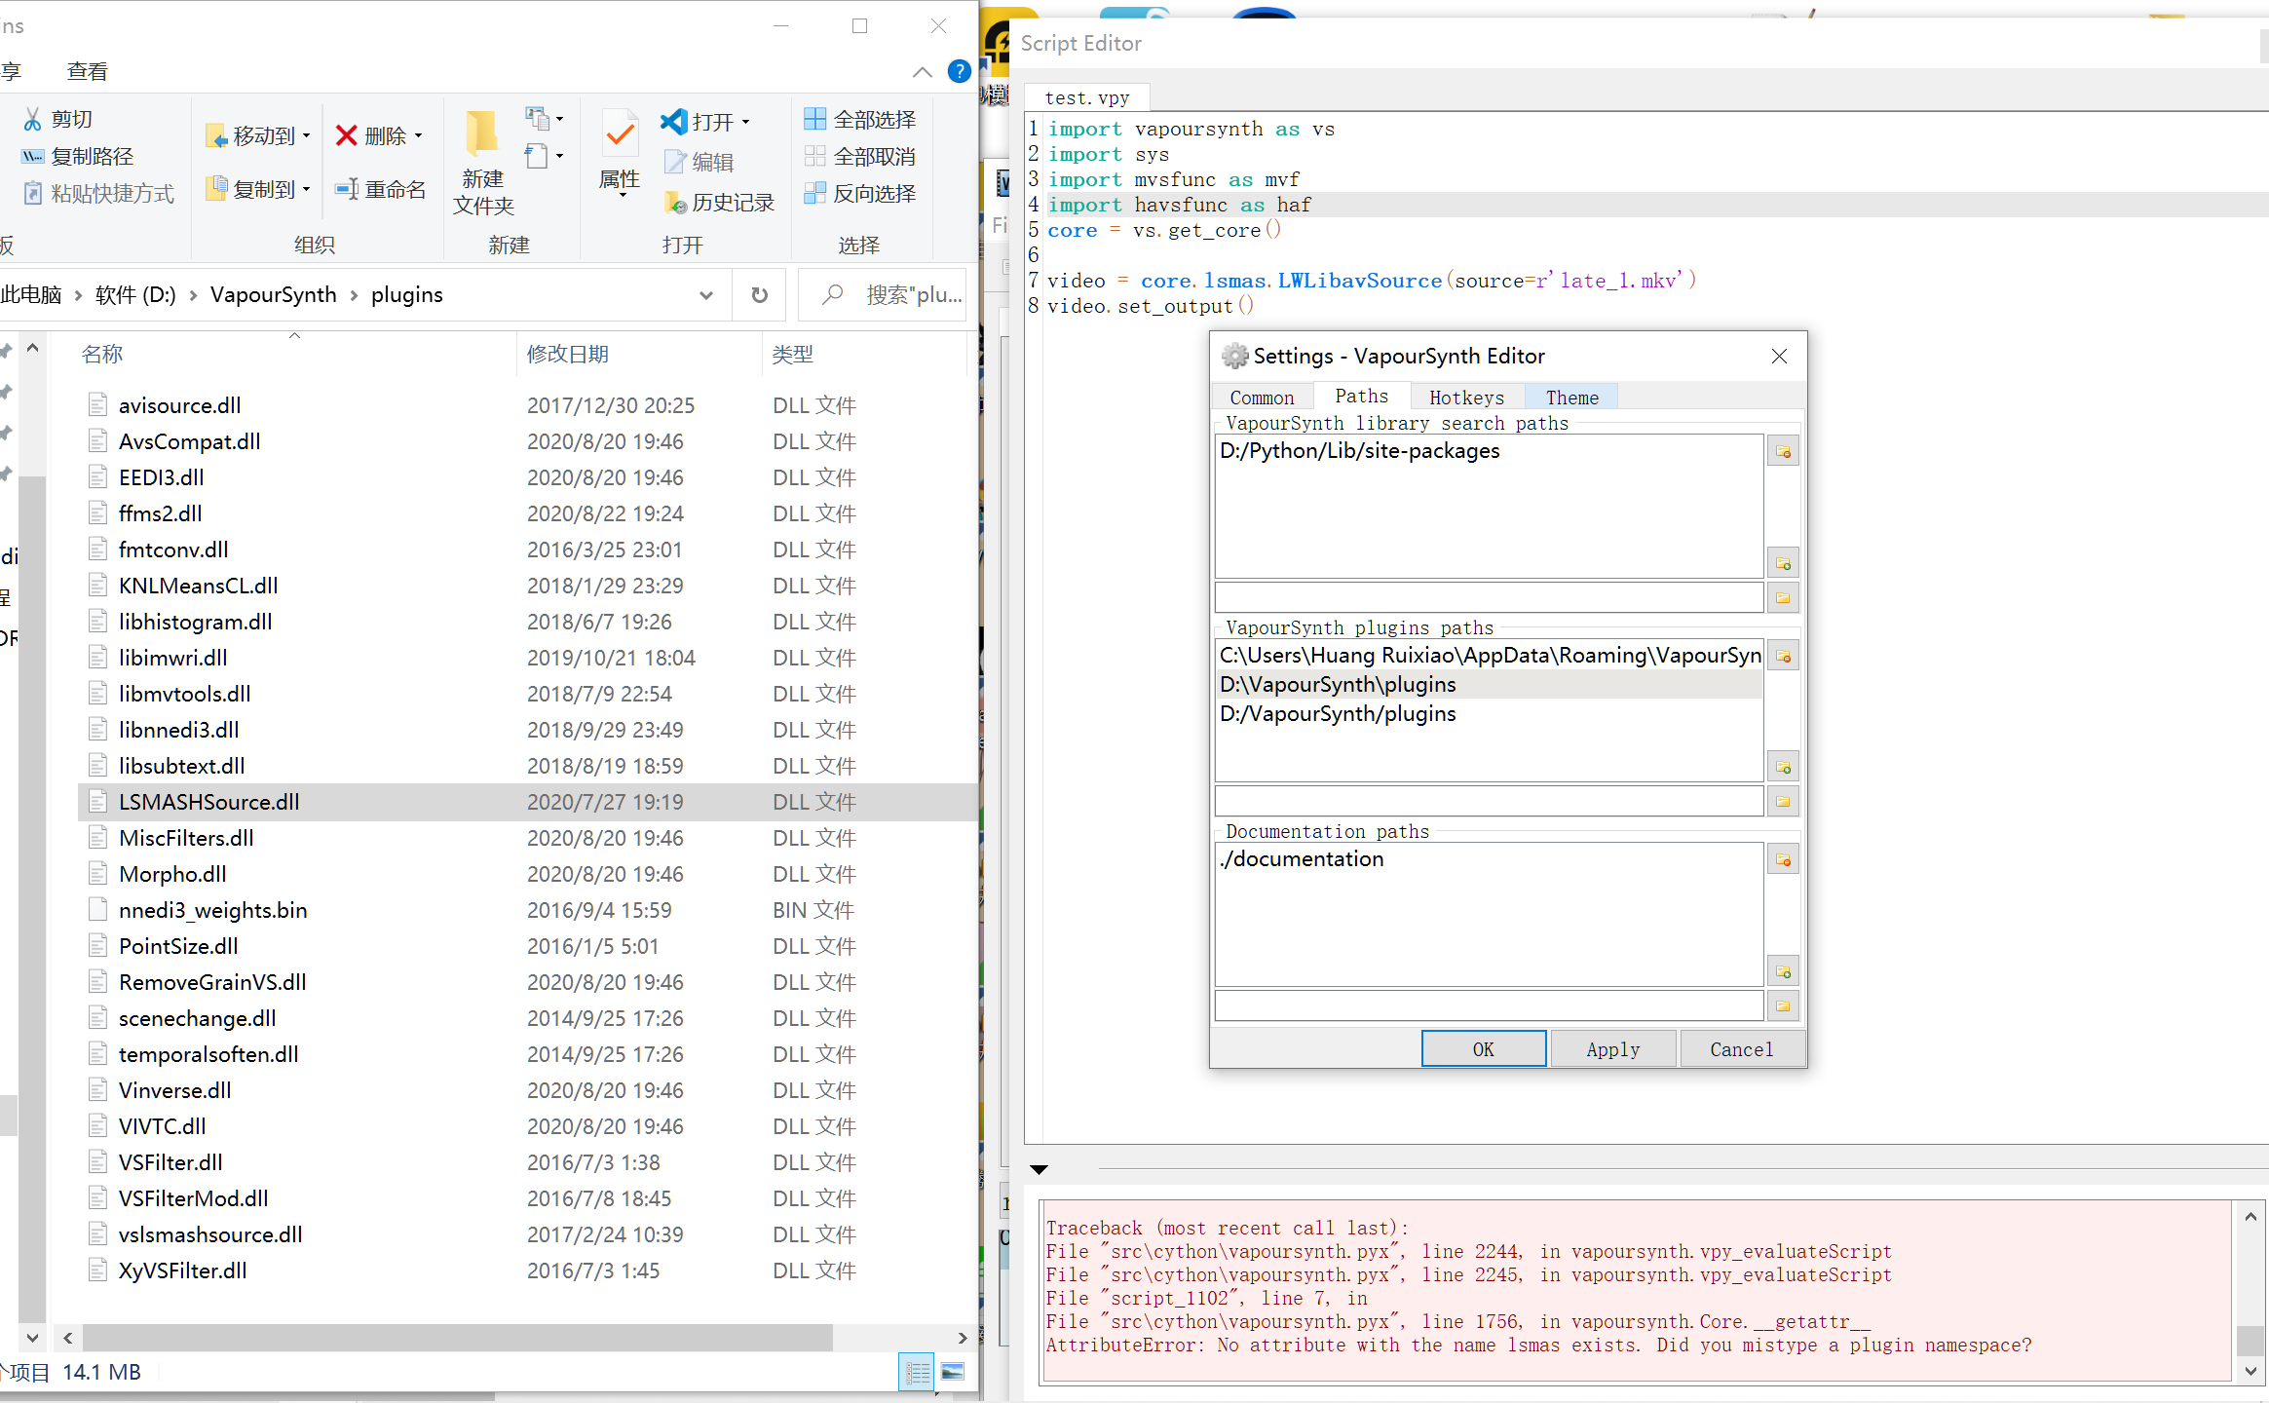Image resolution: width=2269 pixels, height=1403 pixels.
Task: Open the 查看 (View) ribbon tab
Action: point(87,71)
